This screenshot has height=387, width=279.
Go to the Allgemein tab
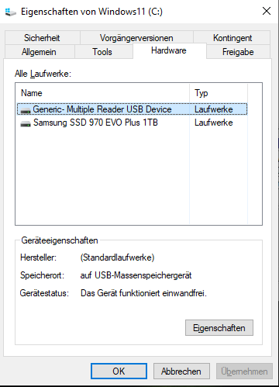click(x=40, y=52)
